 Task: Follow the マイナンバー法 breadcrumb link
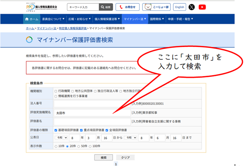click(x=47, y=28)
